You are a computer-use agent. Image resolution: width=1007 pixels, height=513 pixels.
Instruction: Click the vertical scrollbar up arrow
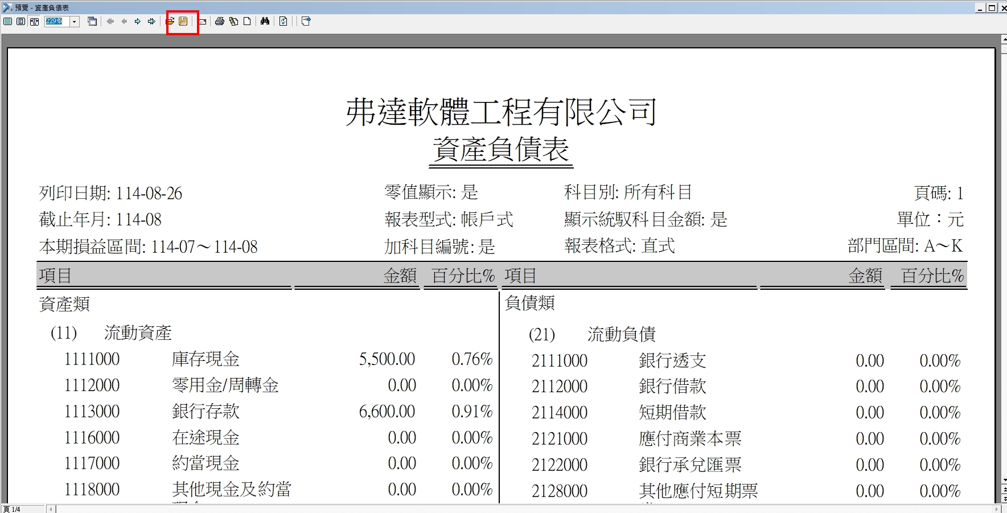(1004, 40)
